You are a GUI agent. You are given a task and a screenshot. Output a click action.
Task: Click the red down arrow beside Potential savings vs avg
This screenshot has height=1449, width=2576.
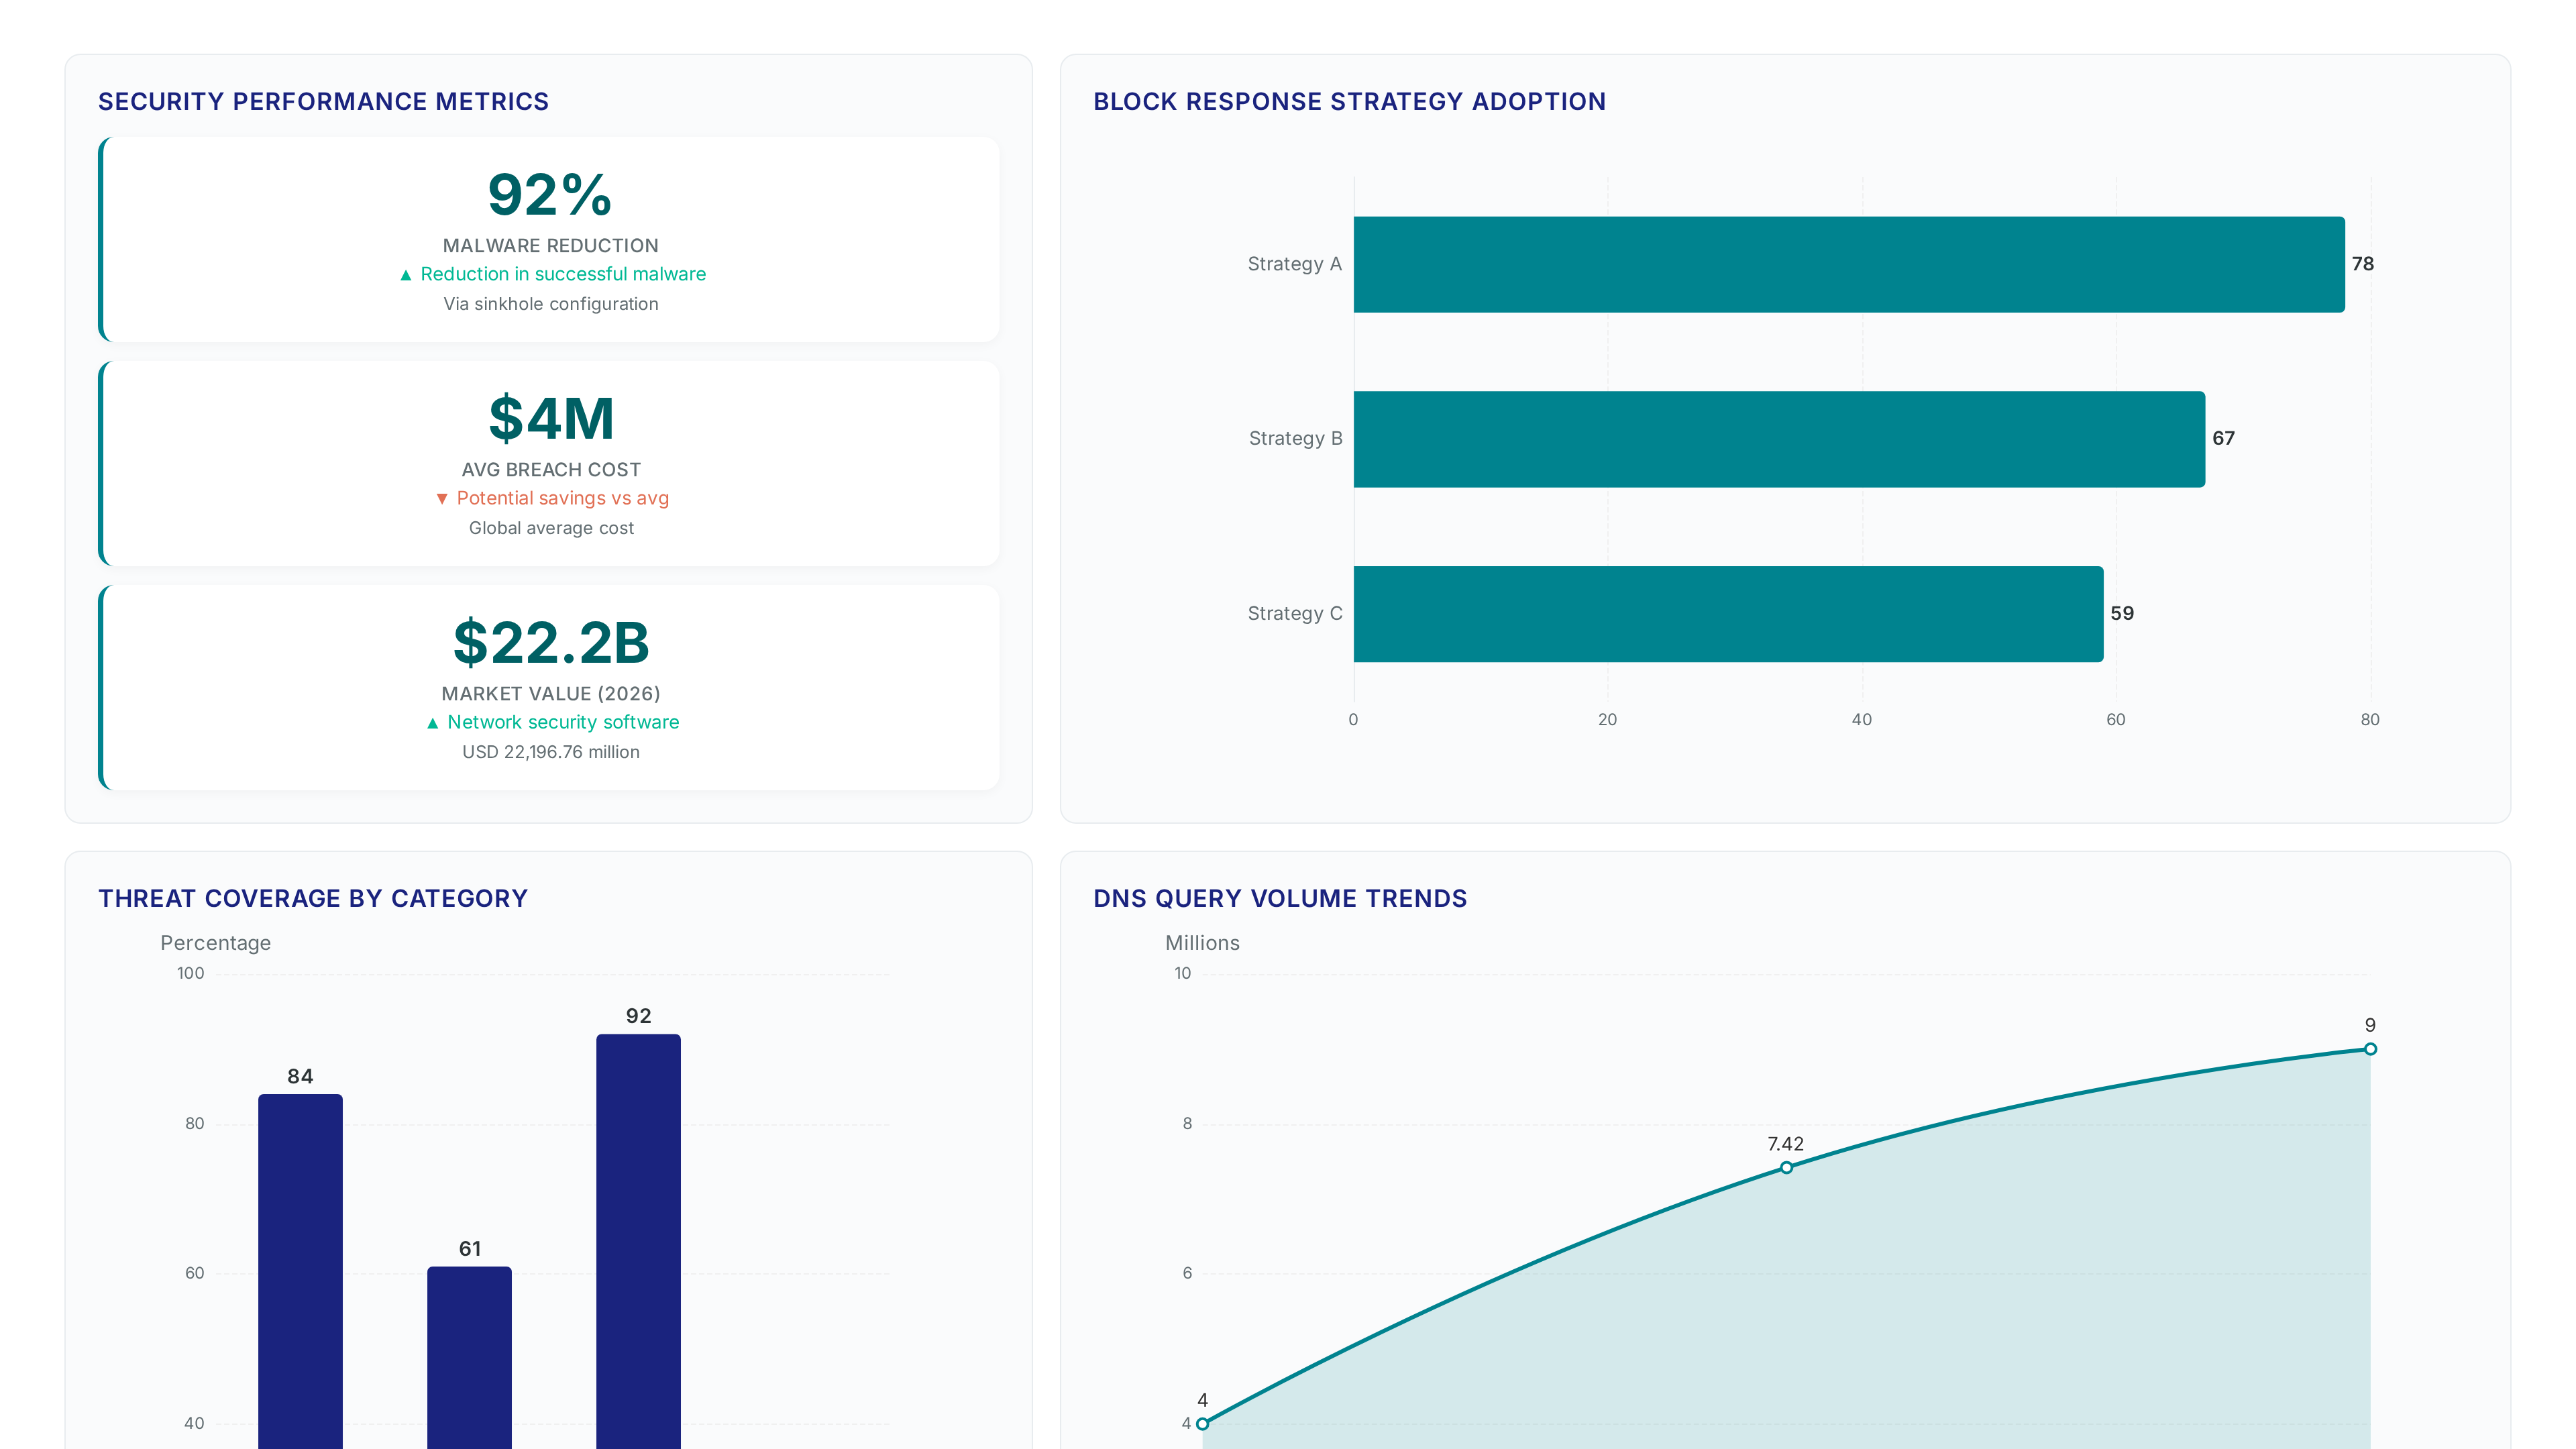(x=442, y=499)
